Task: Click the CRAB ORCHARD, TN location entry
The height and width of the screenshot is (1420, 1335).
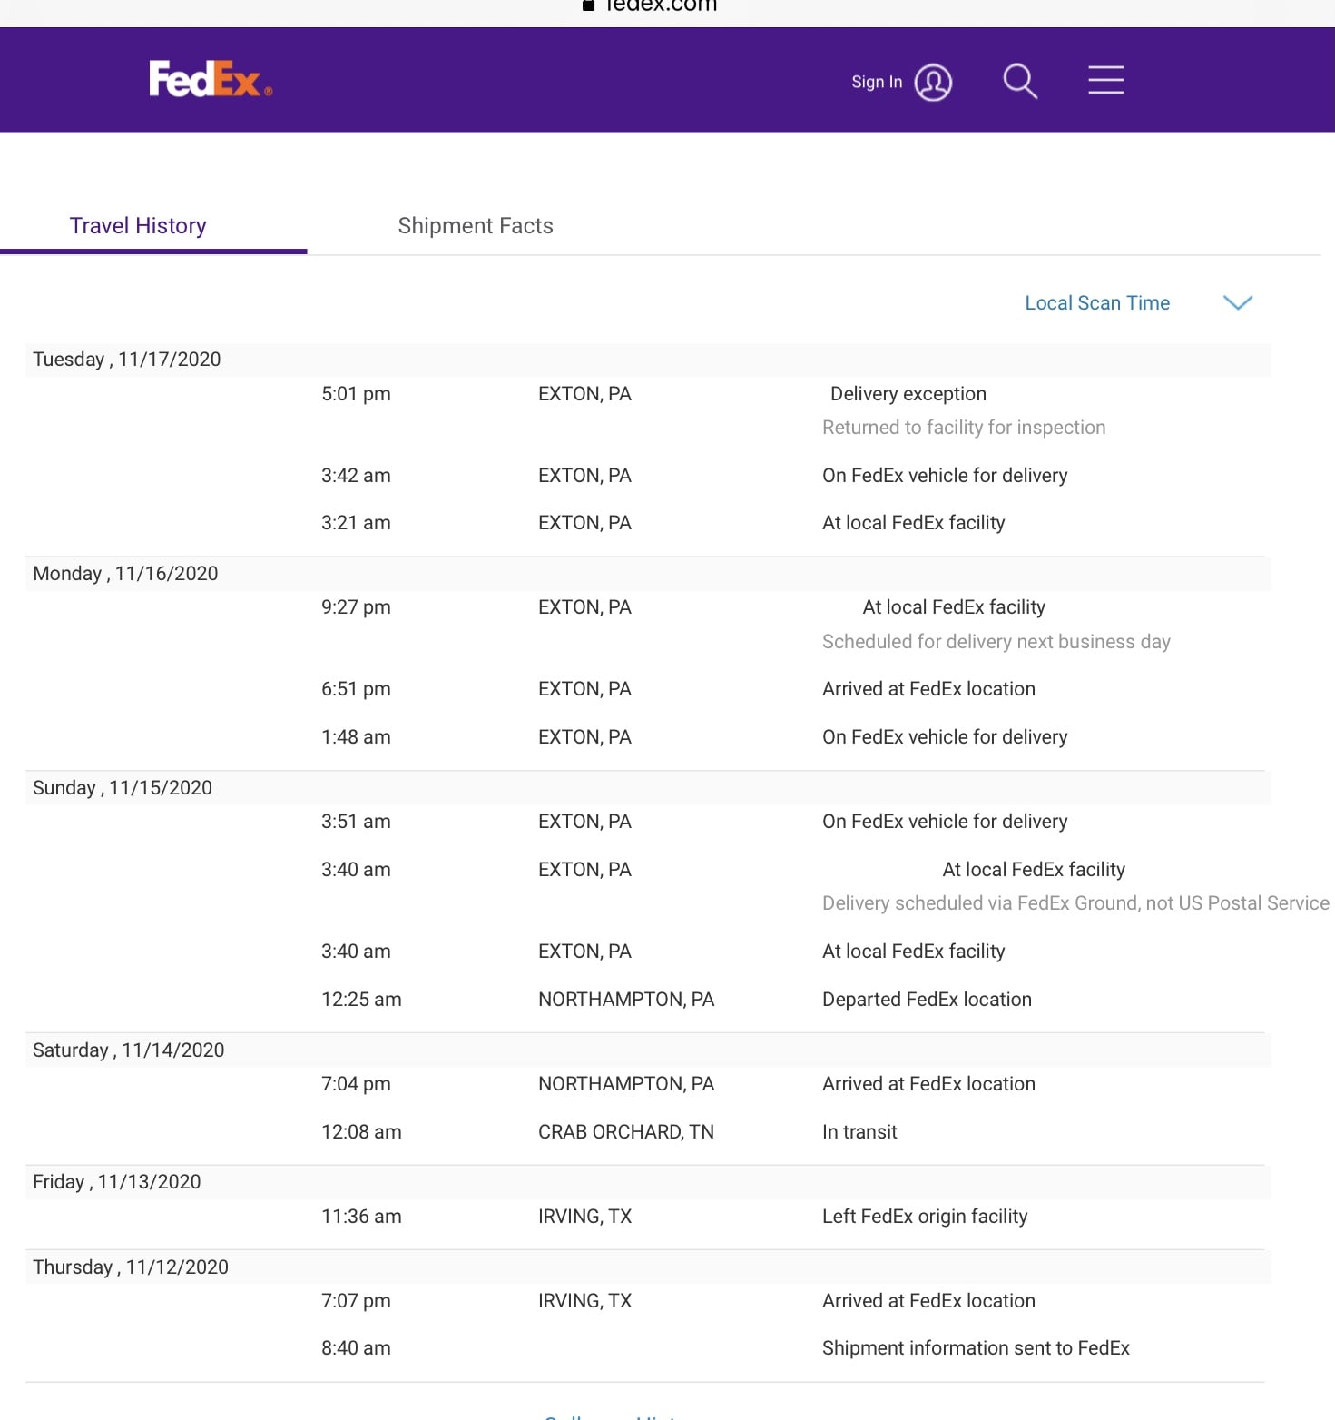Action: click(625, 1132)
